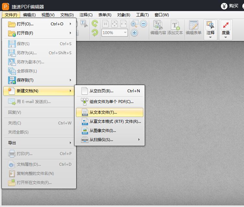Open the 100% zoom level dropdown
This screenshot has width=244, height=207.
tap(125, 32)
